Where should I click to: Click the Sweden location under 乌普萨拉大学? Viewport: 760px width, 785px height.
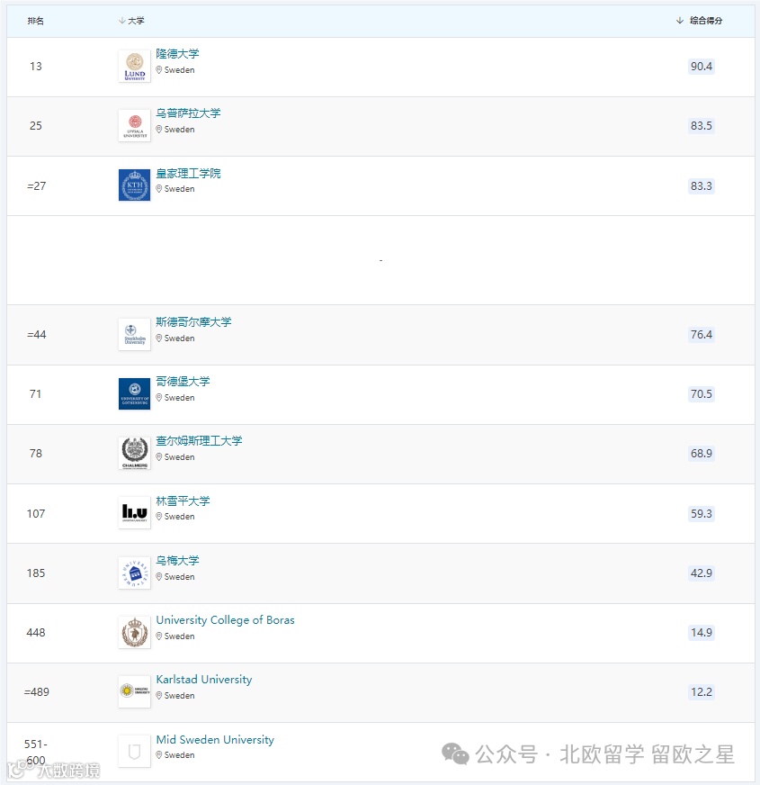(179, 129)
